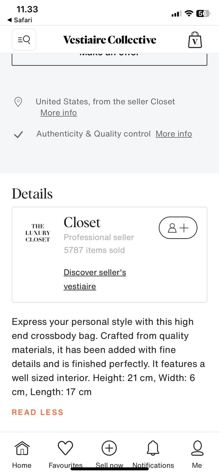Tap the Sell now plus icon
Screen dimensions: 219x475
[x=109, y=448]
